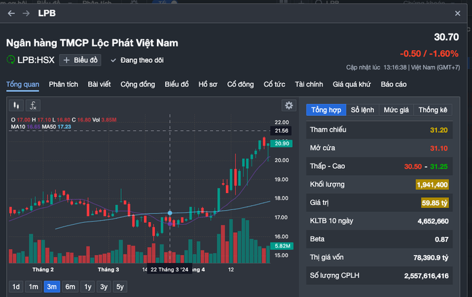Set chart range to 1d

click(16, 287)
